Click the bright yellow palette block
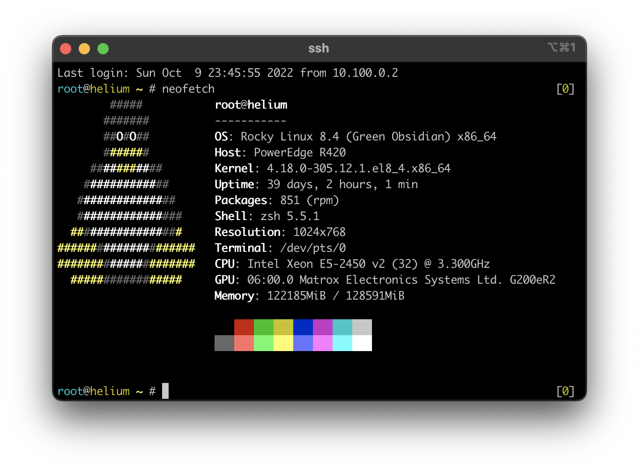The height and width of the screenshot is (470, 639). 283,343
